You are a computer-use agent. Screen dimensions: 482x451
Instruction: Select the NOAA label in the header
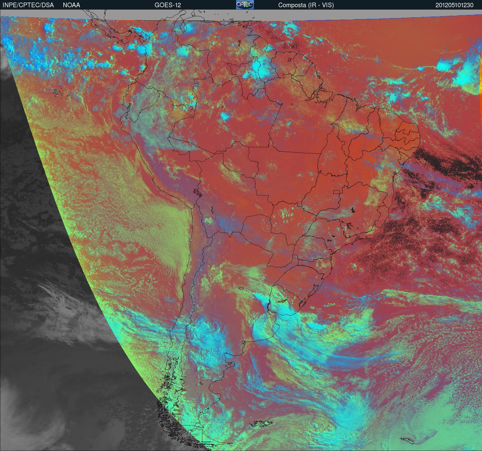tap(71, 5)
